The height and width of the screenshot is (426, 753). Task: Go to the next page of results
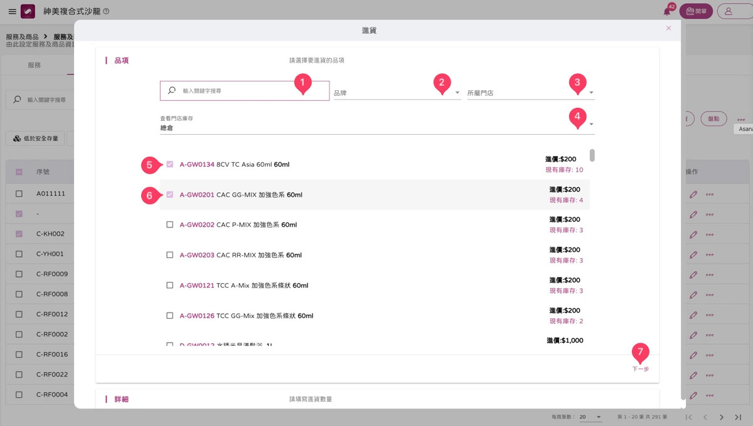coord(722,417)
